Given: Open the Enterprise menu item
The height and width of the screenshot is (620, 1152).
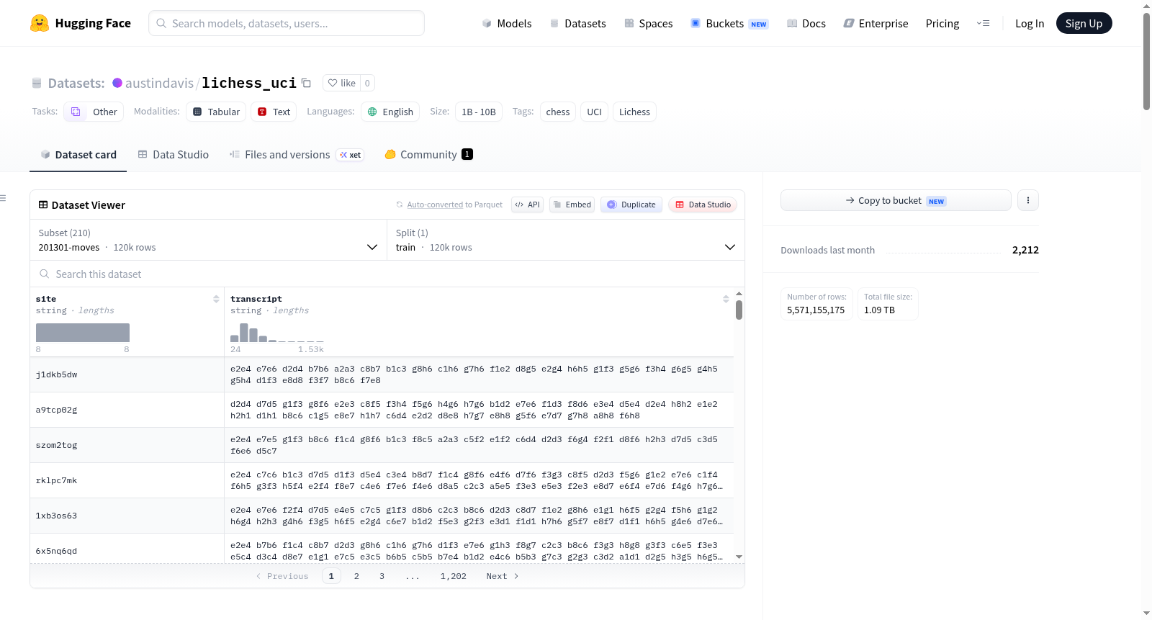Looking at the screenshot, I should coord(876,23).
